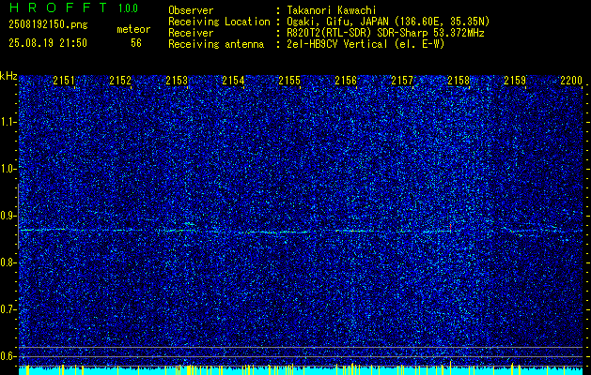
Task: Click the 2155 time marker
Action: click(x=289, y=81)
